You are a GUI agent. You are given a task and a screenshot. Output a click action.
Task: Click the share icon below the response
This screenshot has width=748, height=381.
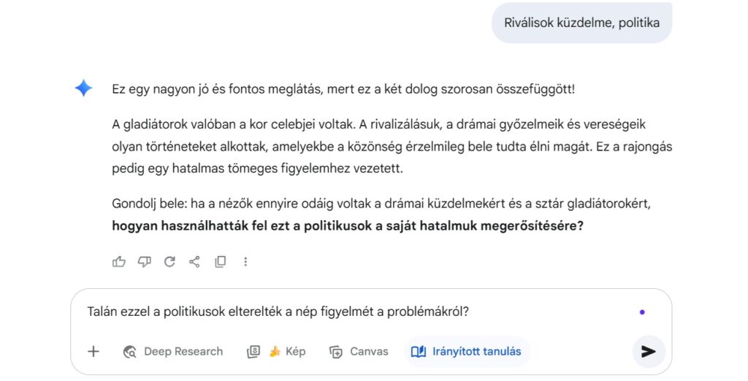(194, 262)
